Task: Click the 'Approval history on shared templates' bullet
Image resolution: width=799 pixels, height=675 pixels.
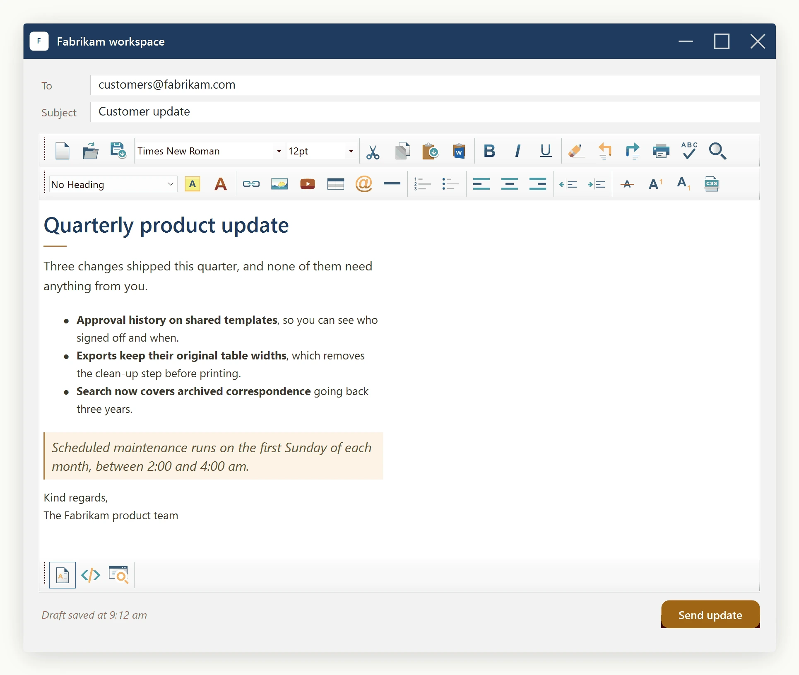Action: 177,320
